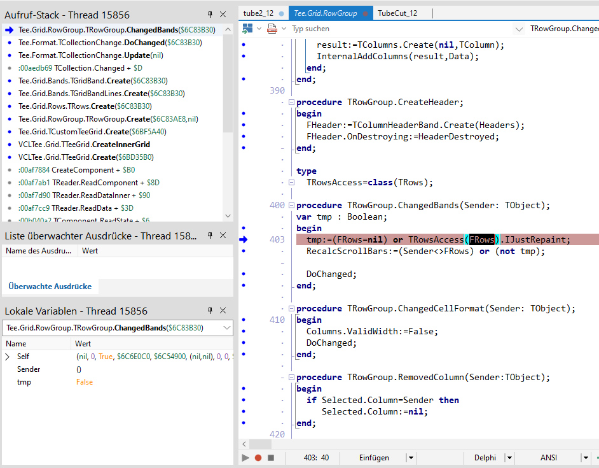Click the editor horizontal scroll left arrow
Image resolution: width=599 pixels, height=468 pixels.
tap(244, 444)
